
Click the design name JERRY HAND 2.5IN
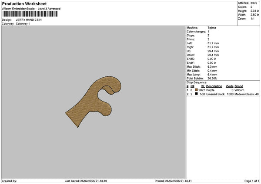(29, 20)
